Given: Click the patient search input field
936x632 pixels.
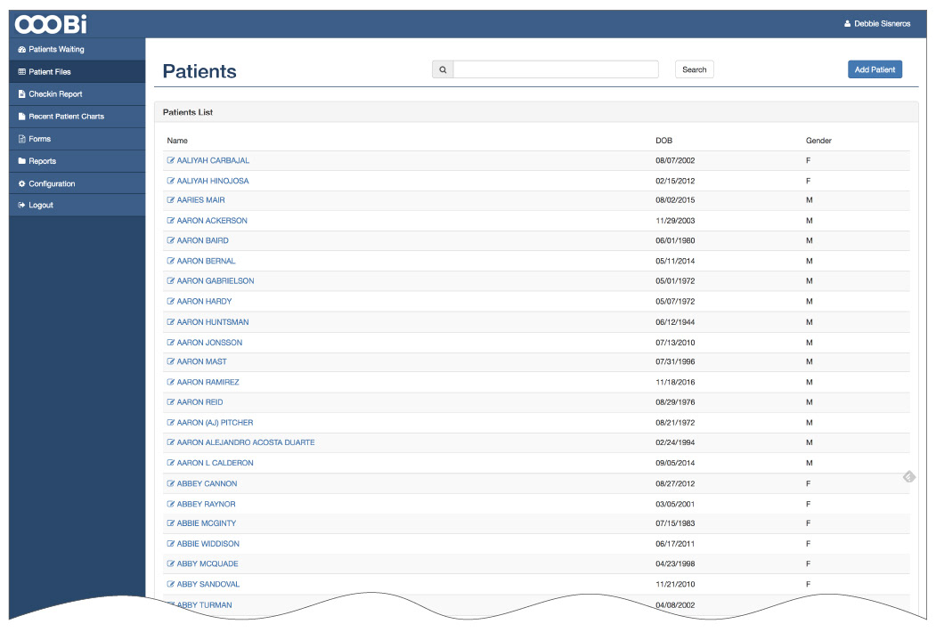Looking at the screenshot, I should click(x=556, y=69).
